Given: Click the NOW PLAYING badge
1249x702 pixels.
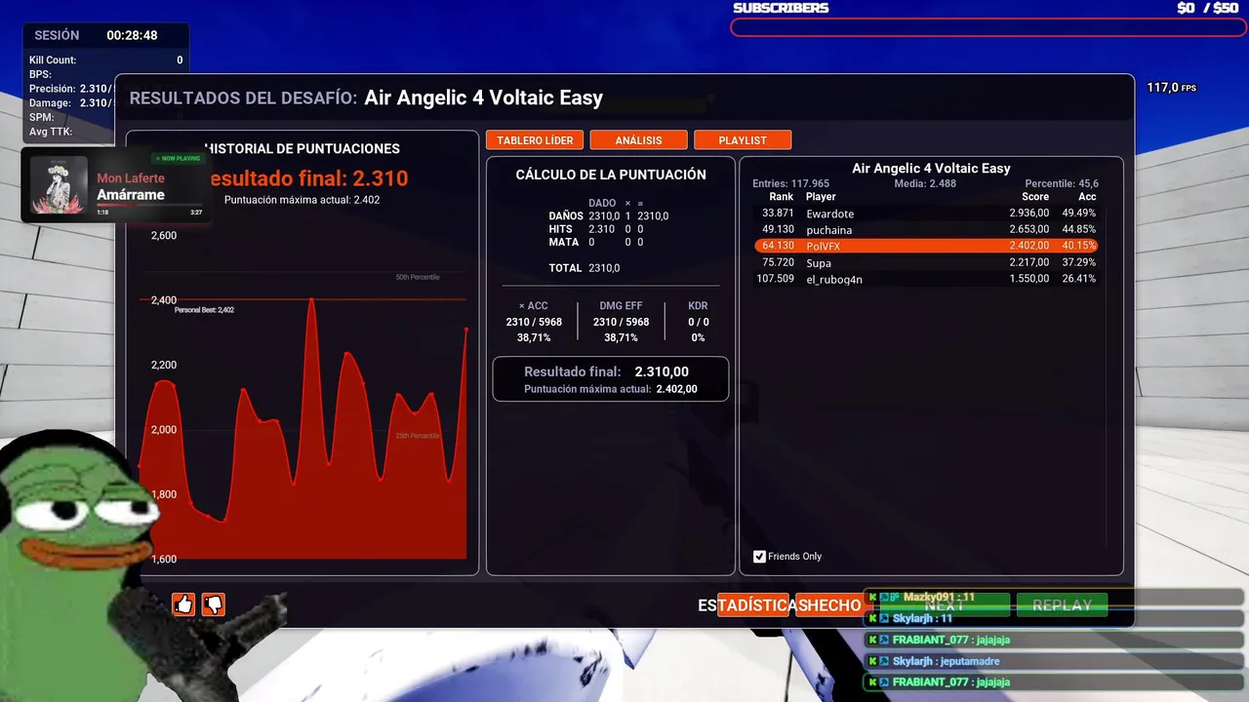Looking at the screenshot, I should (178, 158).
